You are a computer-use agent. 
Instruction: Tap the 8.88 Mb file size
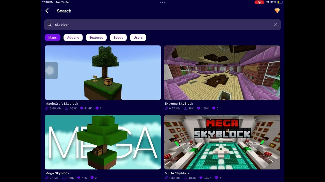pos(55,108)
